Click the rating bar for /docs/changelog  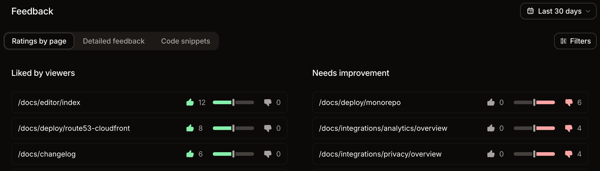click(x=233, y=154)
